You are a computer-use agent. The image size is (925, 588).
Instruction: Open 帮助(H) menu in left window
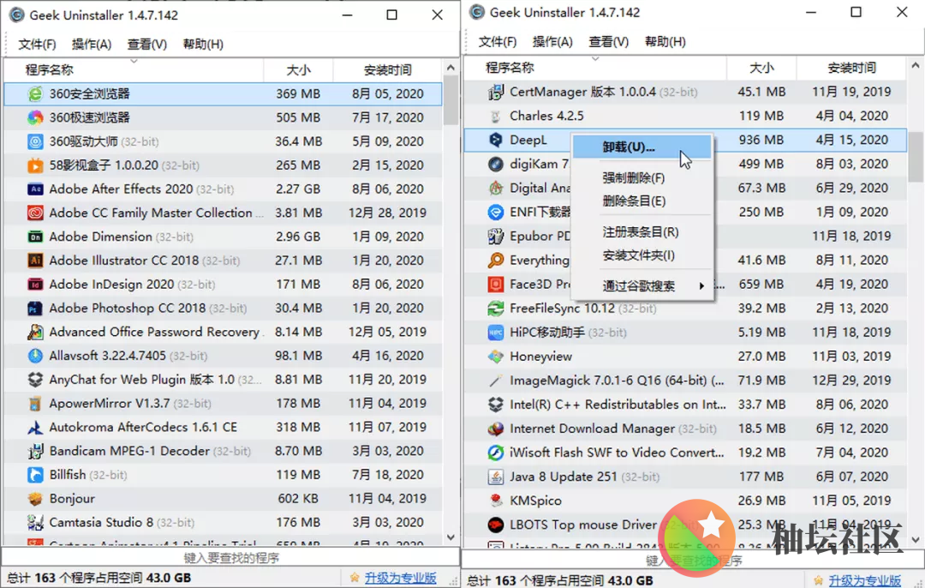click(203, 45)
